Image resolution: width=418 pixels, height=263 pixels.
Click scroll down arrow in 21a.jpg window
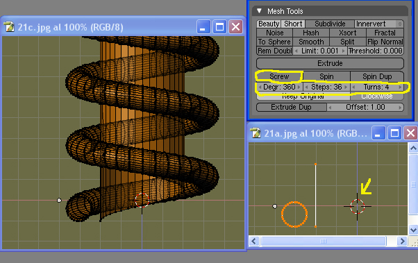pos(413,230)
